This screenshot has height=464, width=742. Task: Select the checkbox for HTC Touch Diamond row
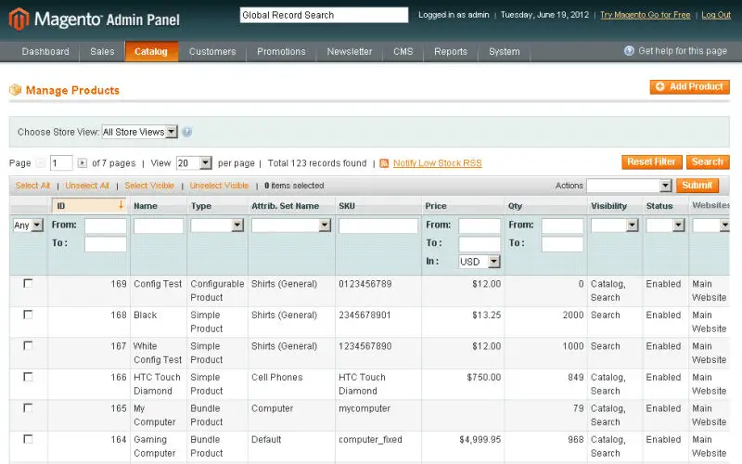click(28, 377)
